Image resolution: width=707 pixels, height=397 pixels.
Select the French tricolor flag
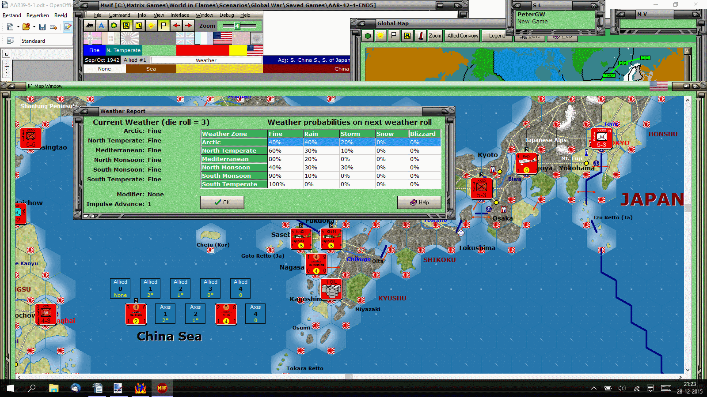[204, 38]
